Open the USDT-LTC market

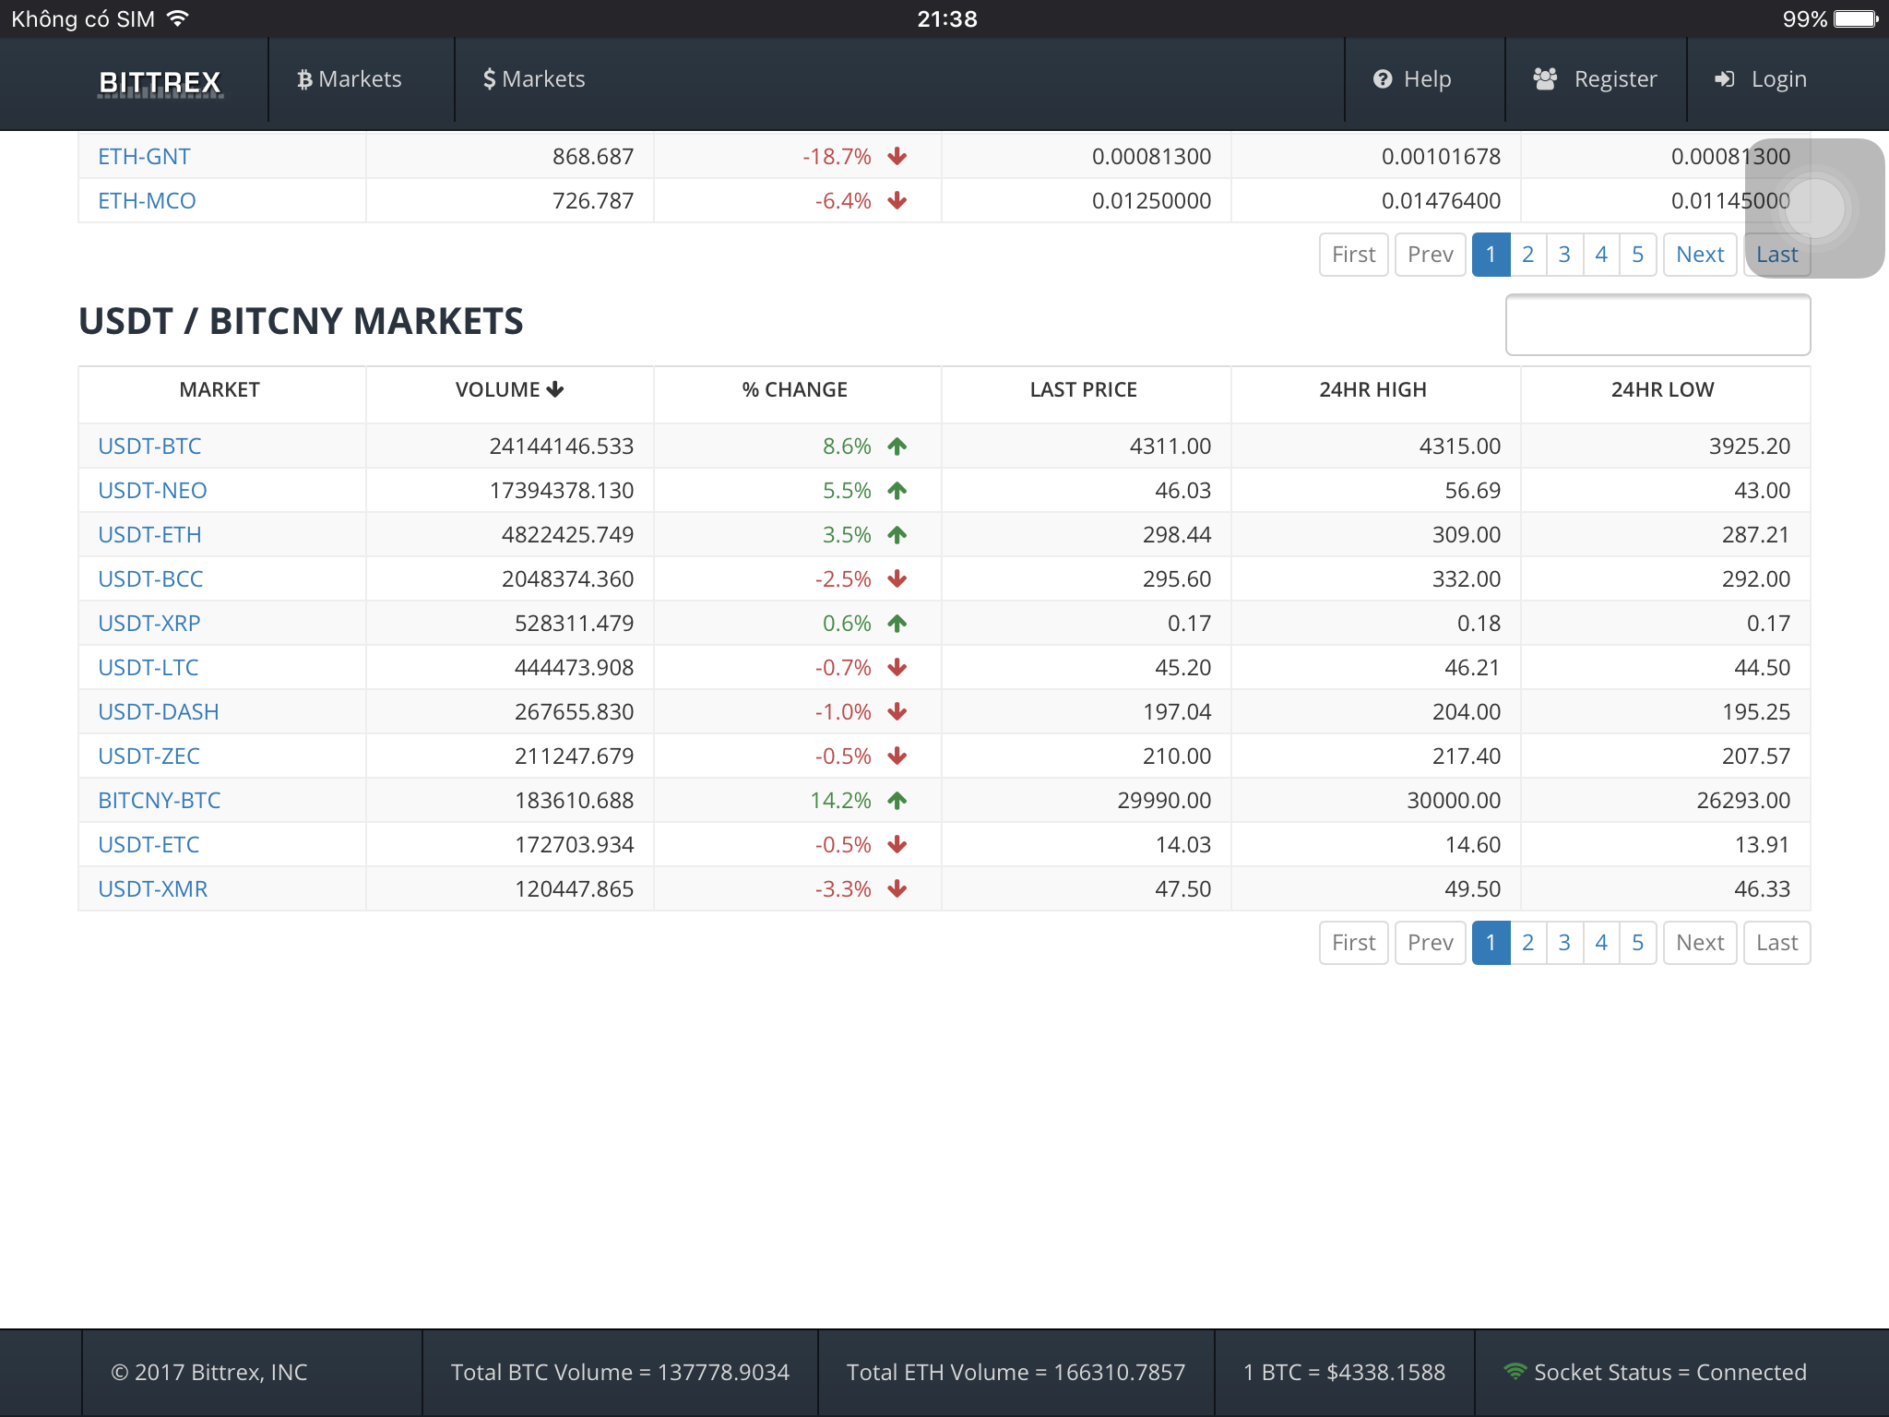coord(149,668)
